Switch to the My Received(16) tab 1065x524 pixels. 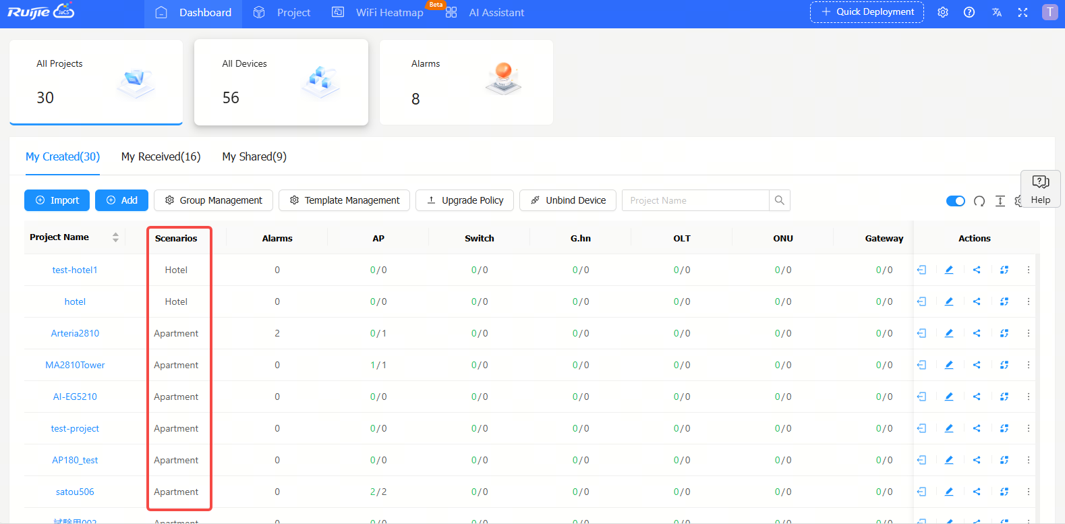click(161, 156)
